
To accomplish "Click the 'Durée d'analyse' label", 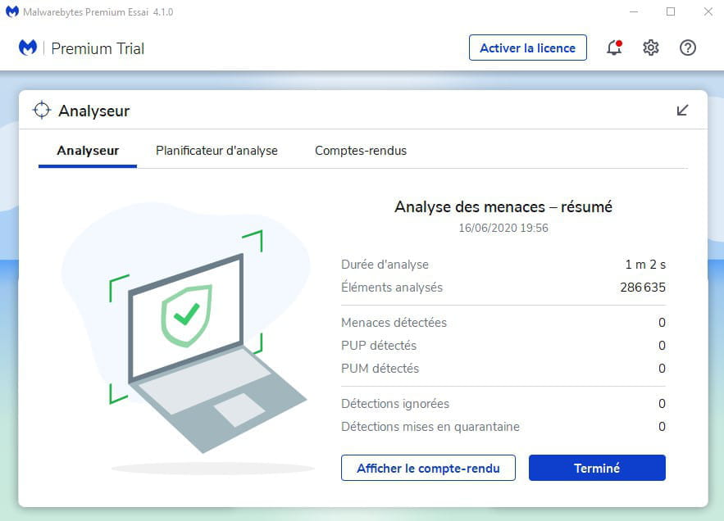I will tap(385, 265).
